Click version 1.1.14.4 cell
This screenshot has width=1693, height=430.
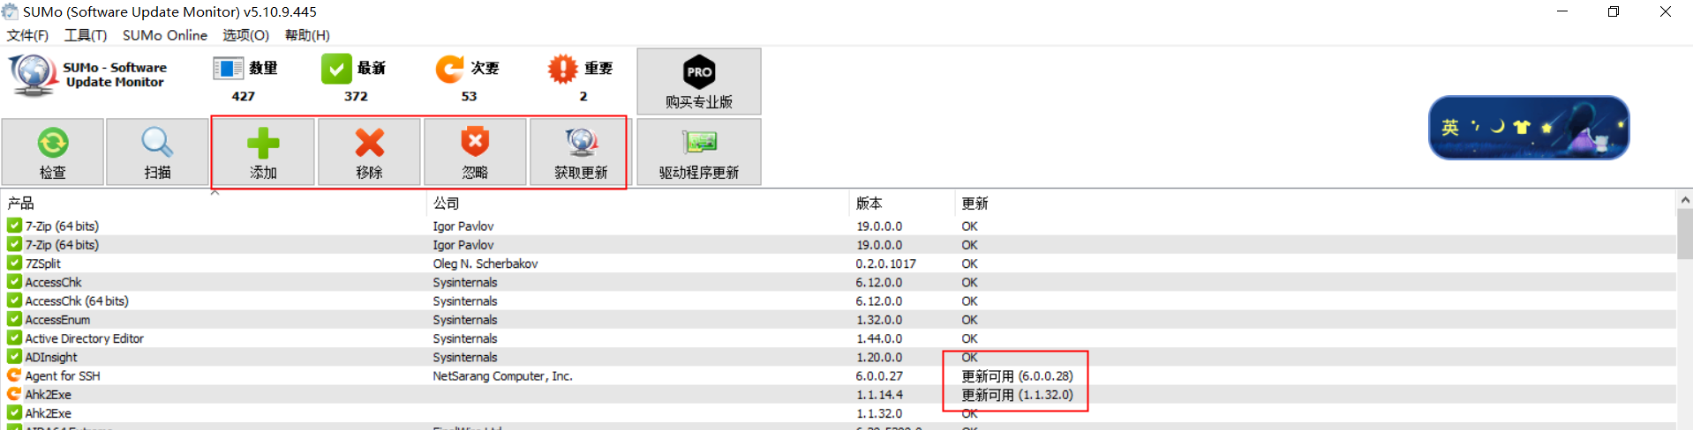point(879,395)
